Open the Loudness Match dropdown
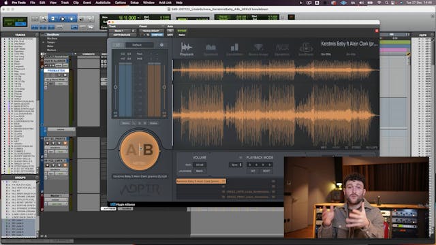 [200, 171]
